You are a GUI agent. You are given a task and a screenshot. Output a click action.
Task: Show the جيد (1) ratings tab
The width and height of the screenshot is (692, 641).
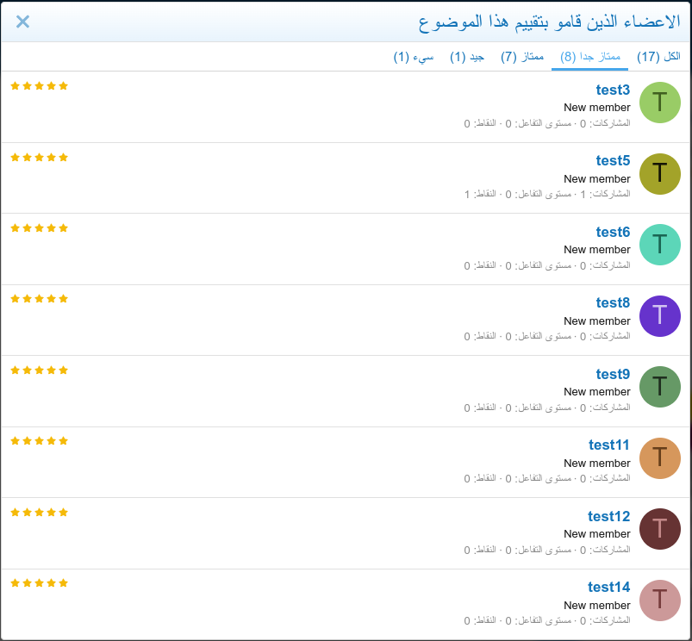pos(467,57)
